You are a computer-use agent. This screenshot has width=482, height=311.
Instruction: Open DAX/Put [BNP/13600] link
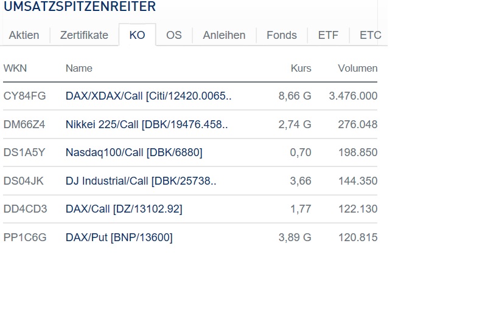point(119,238)
